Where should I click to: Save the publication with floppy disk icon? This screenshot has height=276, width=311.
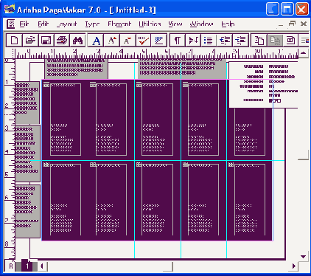pos(46,40)
